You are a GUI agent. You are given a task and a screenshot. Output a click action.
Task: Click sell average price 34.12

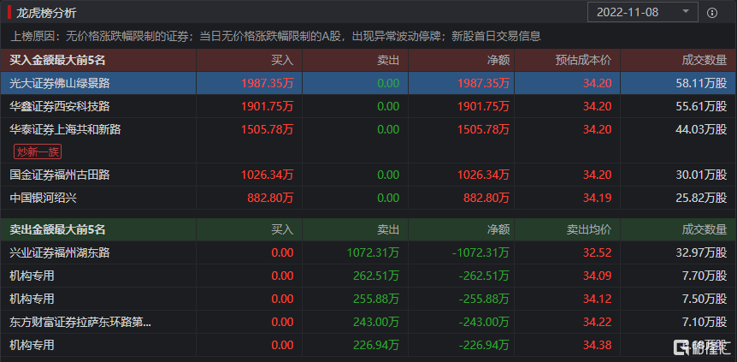598,299
